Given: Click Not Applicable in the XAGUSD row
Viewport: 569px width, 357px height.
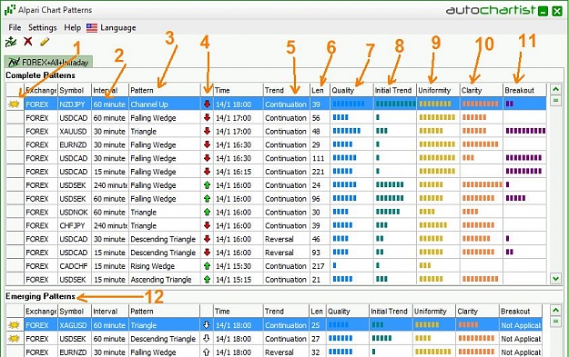Looking at the screenshot, I should pyautogui.click(x=521, y=325).
